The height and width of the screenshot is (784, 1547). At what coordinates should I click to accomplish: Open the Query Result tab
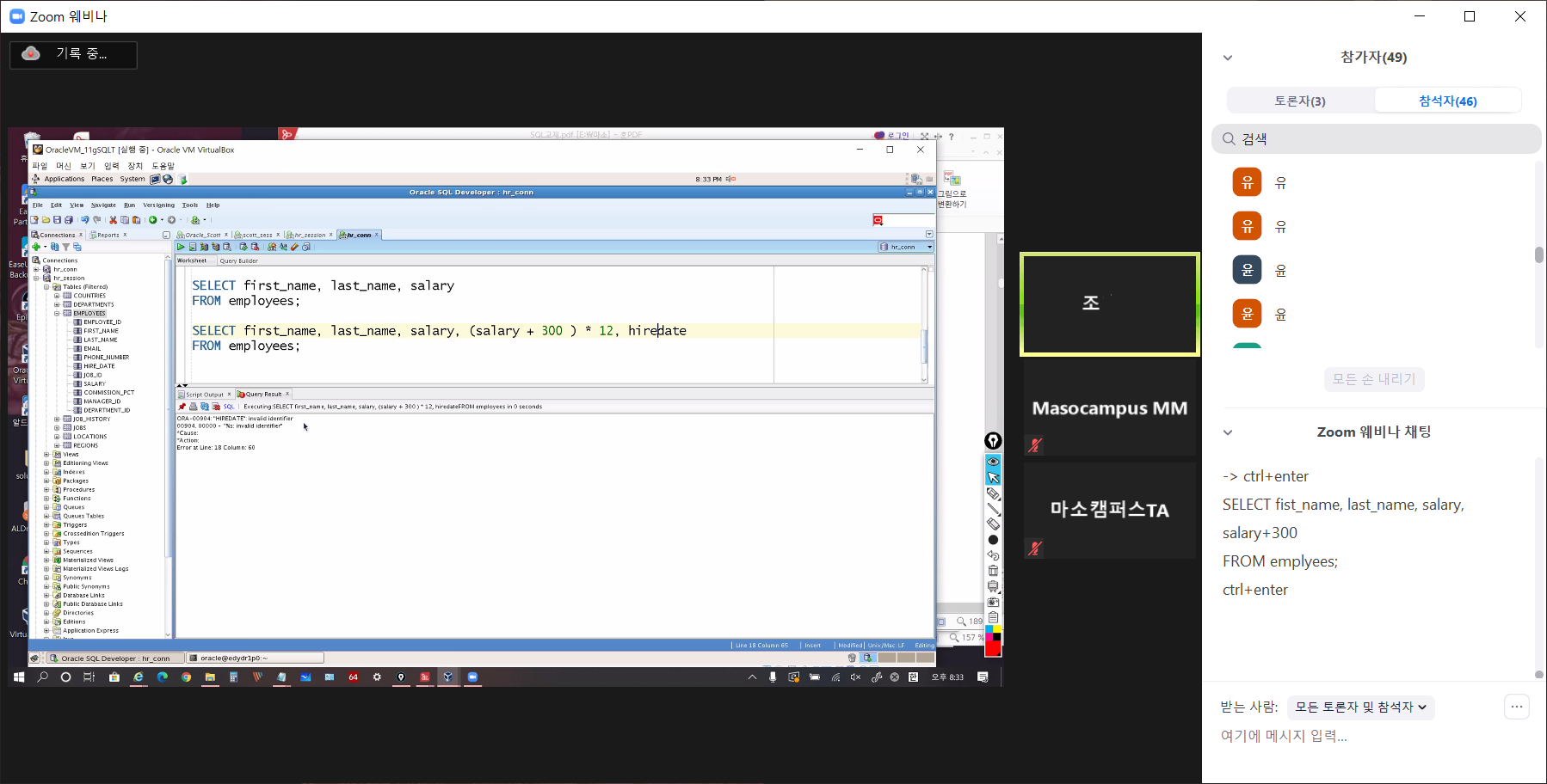tap(262, 395)
